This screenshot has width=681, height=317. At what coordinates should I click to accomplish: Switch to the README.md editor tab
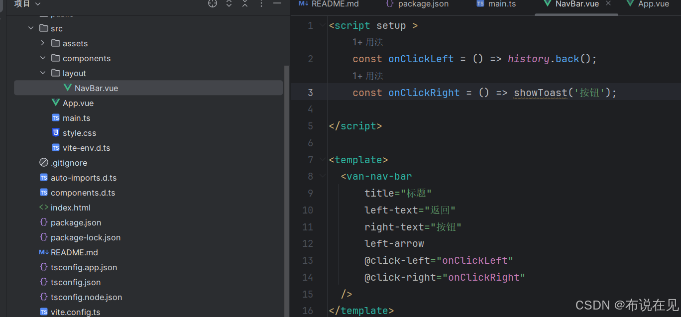point(329,3)
